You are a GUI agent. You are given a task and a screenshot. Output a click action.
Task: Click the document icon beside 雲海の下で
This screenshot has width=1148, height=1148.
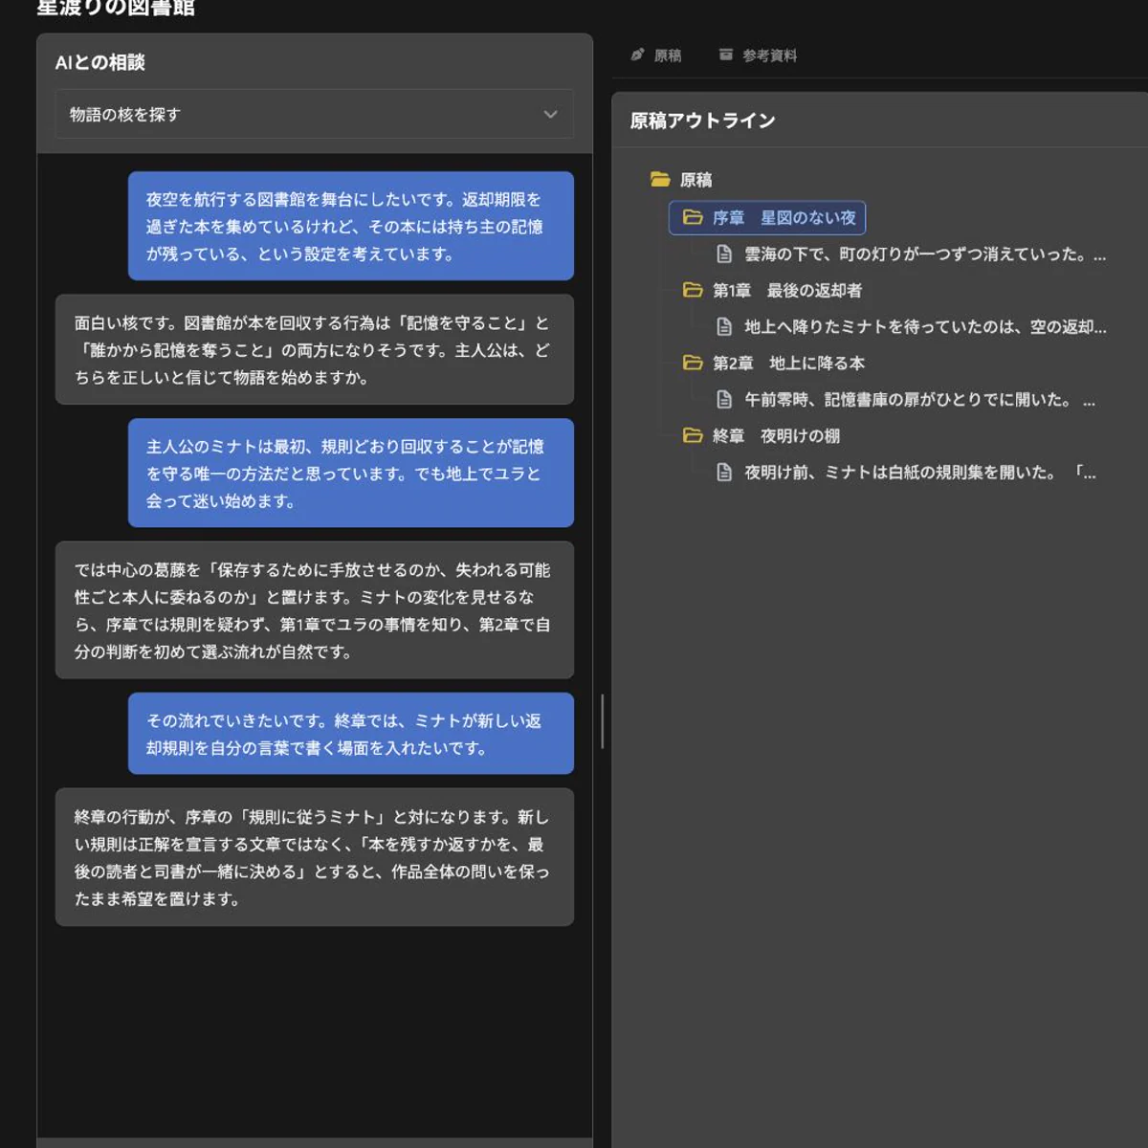pos(724,254)
